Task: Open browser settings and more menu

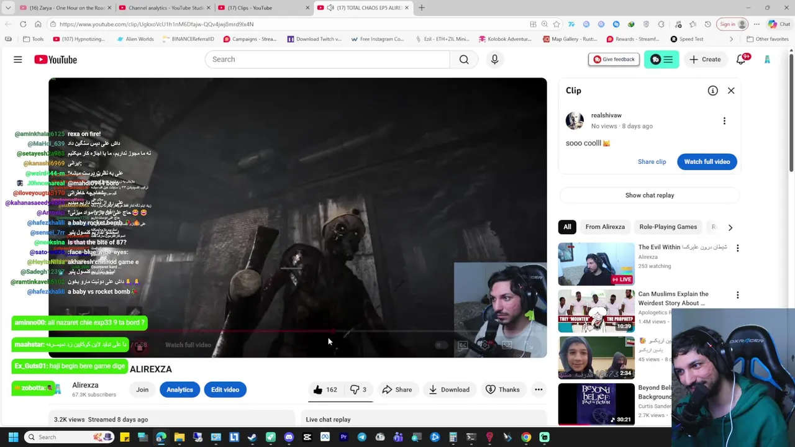Action: click(756, 24)
